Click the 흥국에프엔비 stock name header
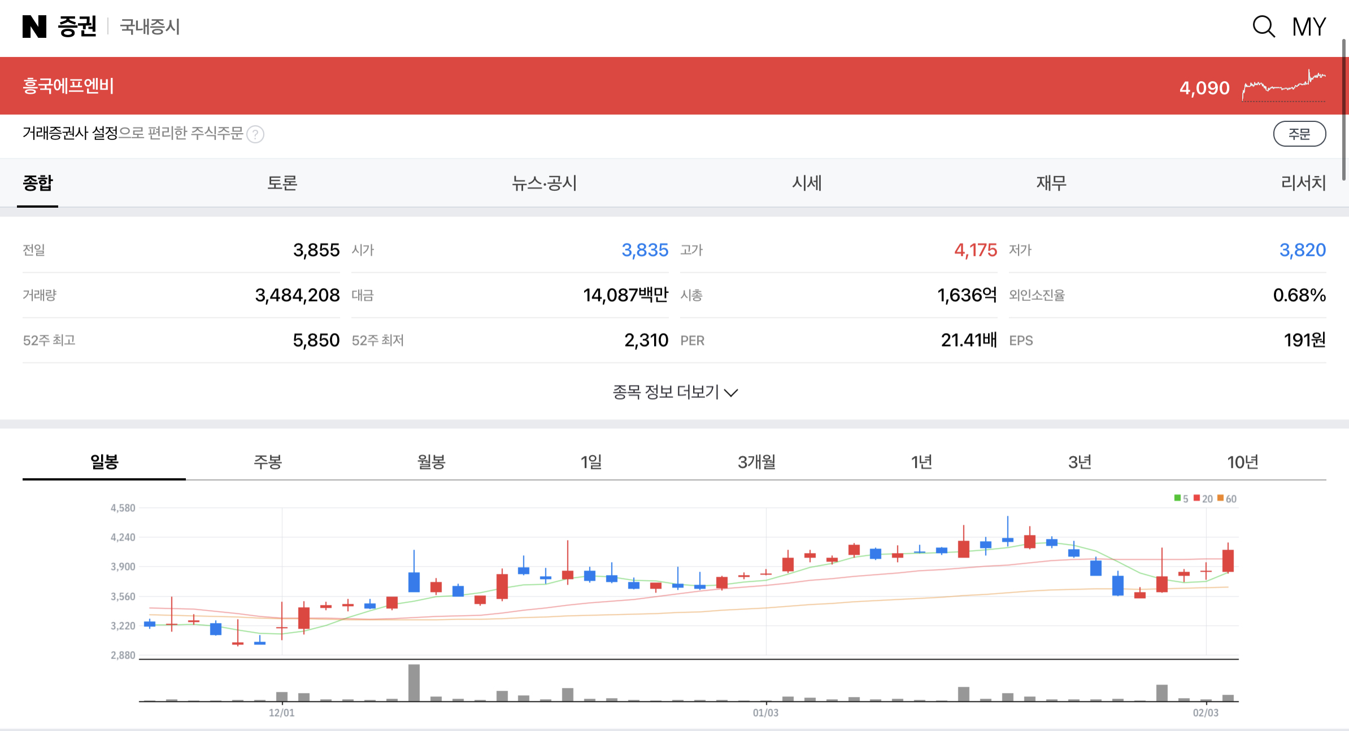1349x731 pixels. pos(68,86)
